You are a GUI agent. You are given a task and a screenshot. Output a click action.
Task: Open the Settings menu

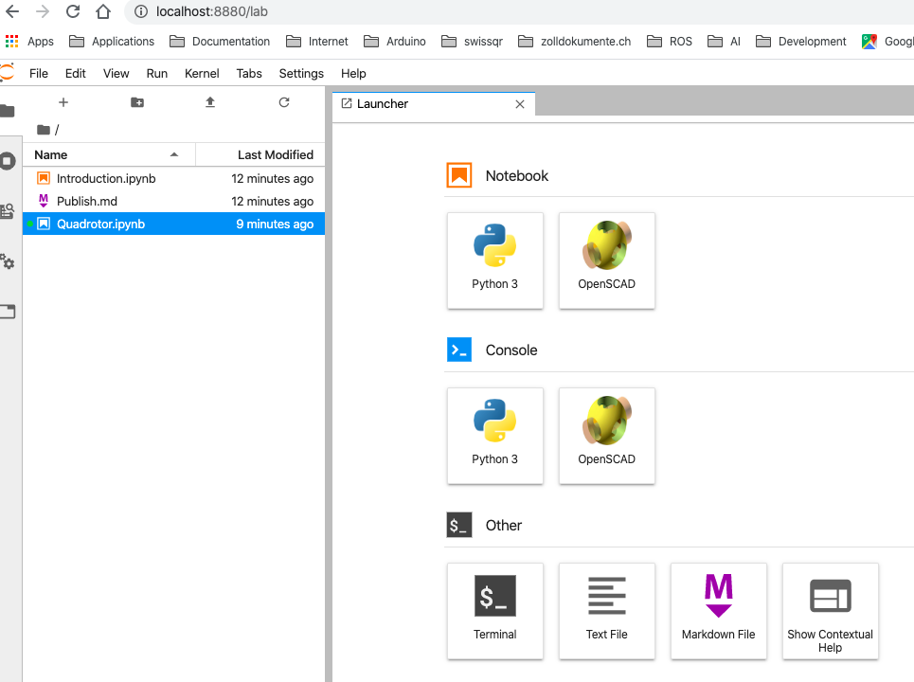click(301, 73)
